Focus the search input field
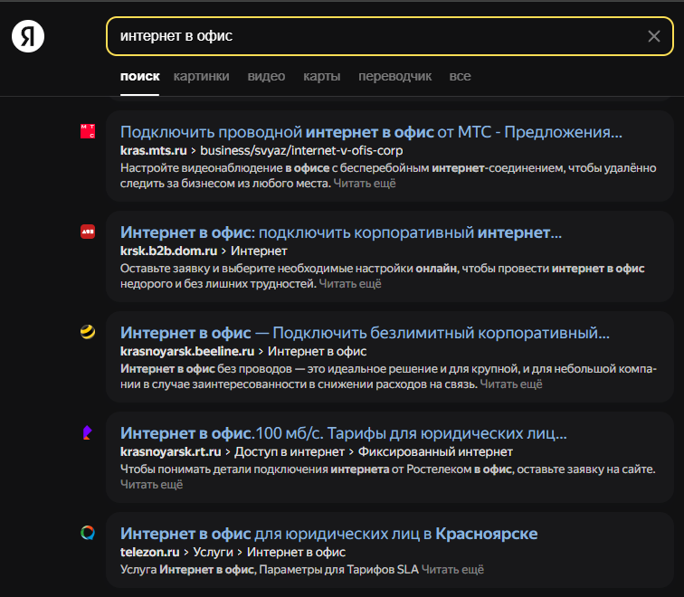 point(371,36)
